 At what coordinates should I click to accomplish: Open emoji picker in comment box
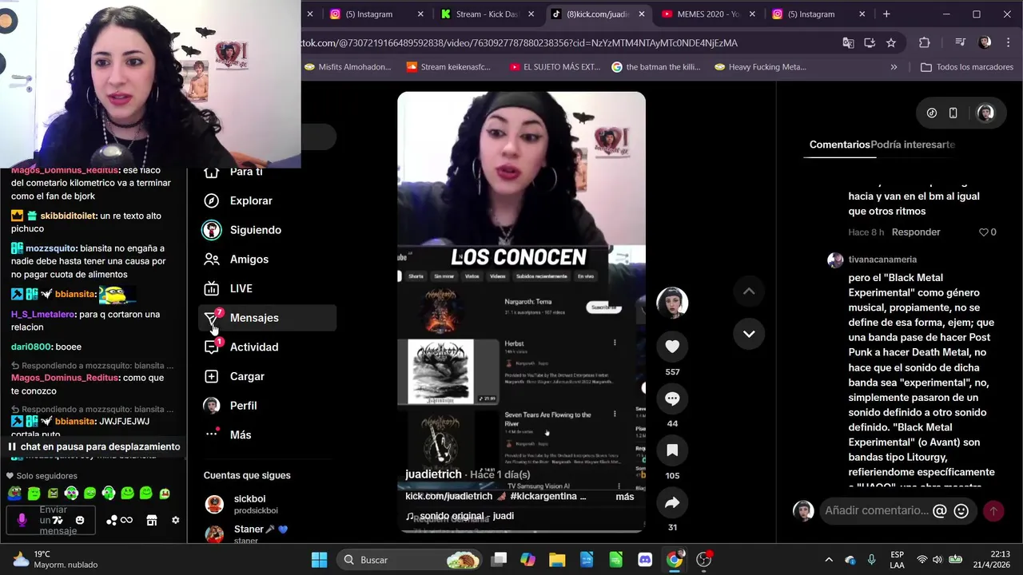[961, 510]
